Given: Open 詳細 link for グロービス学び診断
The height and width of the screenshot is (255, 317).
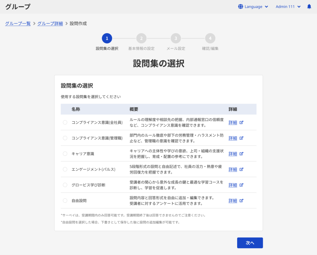Looking at the screenshot, I should click(x=233, y=185).
